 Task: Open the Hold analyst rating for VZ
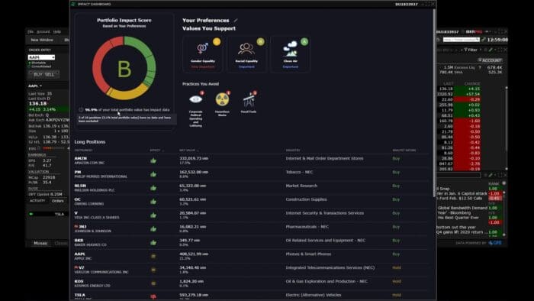coord(397,267)
